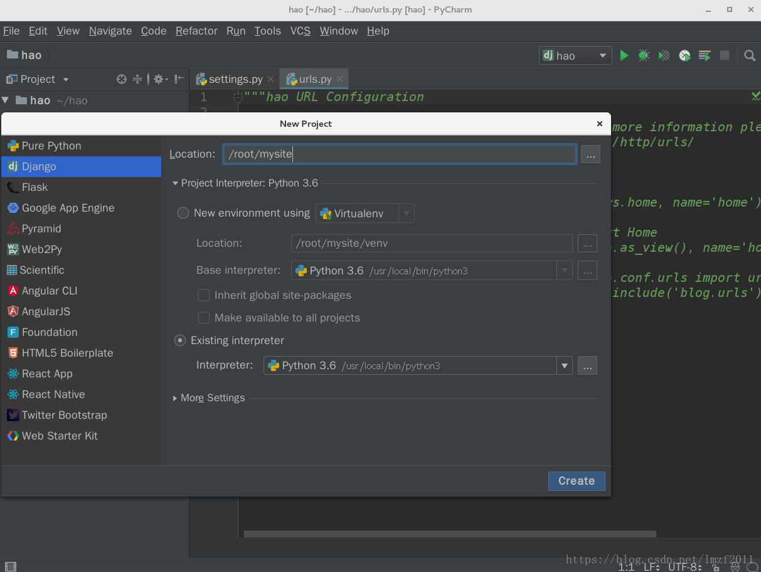Choose Google App Engine project type

(x=81, y=208)
